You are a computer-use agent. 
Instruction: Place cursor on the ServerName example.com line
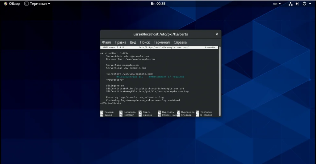click(x=122, y=65)
